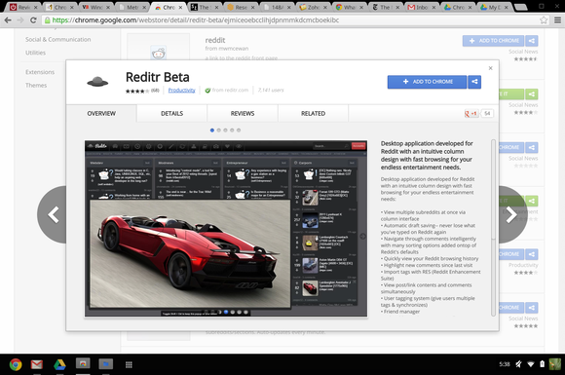Click the muted volume tray icon
The height and width of the screenshot is (375, 565).
click(x=518, y=364)
